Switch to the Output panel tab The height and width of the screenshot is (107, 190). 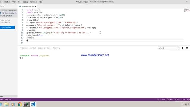33,48
